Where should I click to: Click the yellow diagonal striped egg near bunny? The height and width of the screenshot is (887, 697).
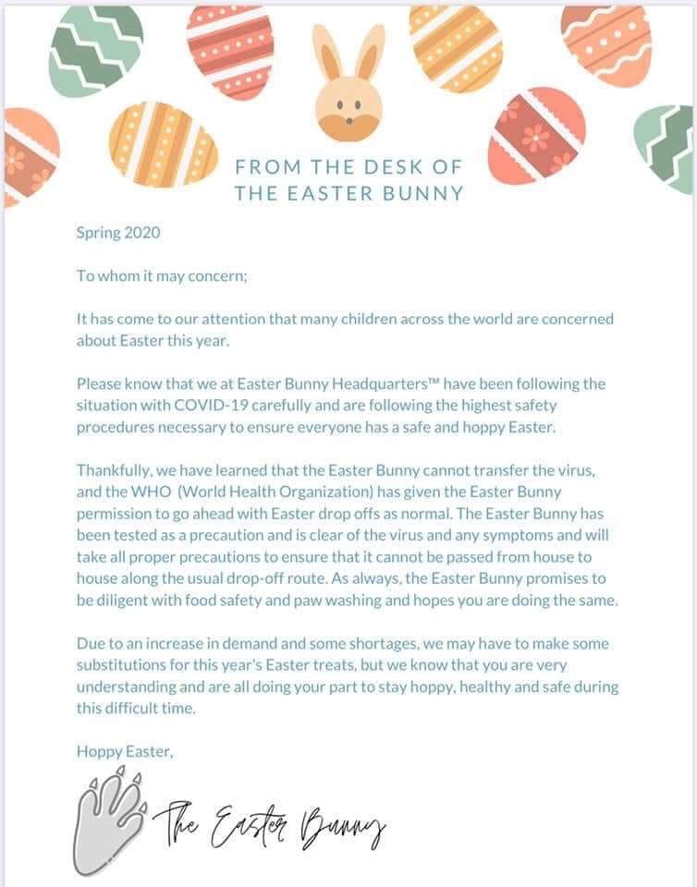[456, 49]
